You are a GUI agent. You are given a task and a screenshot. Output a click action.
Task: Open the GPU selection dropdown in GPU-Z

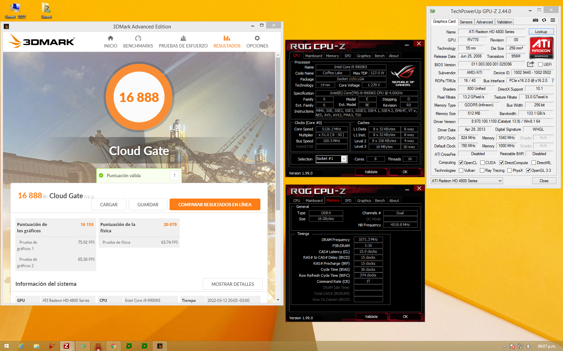[467, 181]
